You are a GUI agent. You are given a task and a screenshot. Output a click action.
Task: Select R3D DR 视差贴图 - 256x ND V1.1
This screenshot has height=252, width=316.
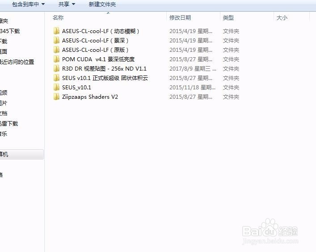pyautogui.click(x=105, y=69)
